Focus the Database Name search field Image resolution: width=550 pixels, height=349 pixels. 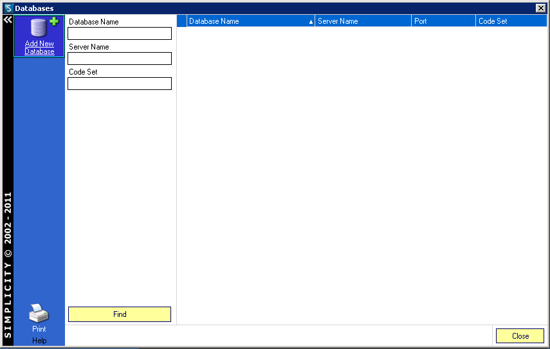click(x=120, y=33)
